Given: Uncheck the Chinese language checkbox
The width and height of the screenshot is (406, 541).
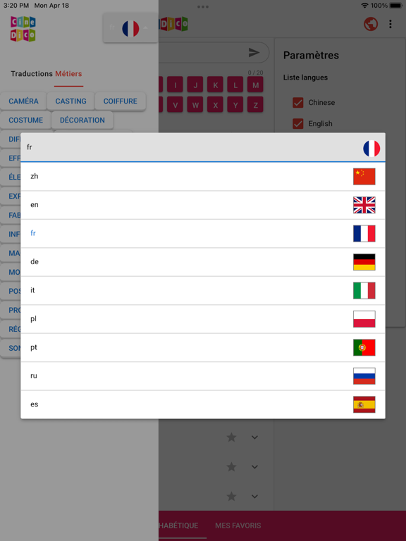Looking at the screenshot, I should (298, 102).
